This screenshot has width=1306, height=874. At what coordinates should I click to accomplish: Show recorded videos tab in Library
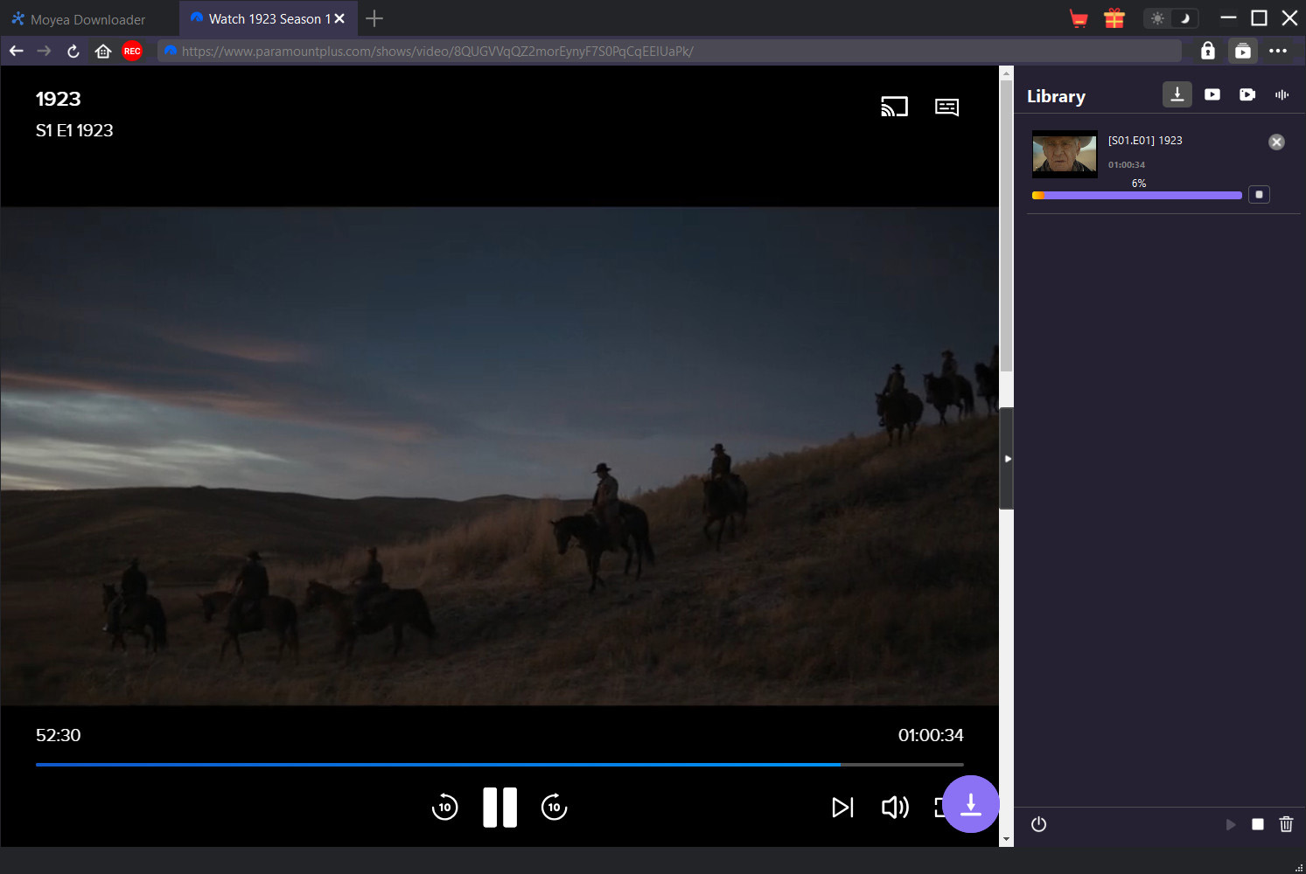click(x=1247, y=94)
